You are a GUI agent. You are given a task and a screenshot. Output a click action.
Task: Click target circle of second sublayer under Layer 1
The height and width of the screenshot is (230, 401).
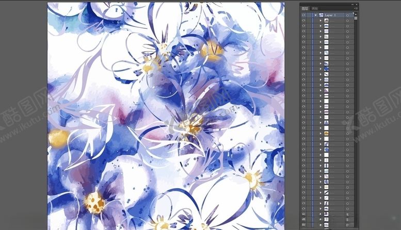point(348,26)
